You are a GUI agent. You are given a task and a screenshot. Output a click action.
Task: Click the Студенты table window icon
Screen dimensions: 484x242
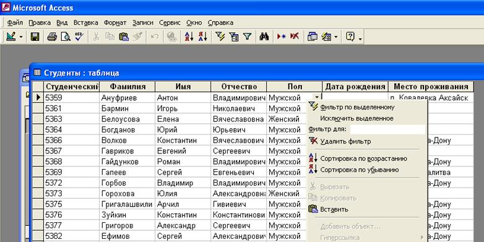[x=37, y=72]
